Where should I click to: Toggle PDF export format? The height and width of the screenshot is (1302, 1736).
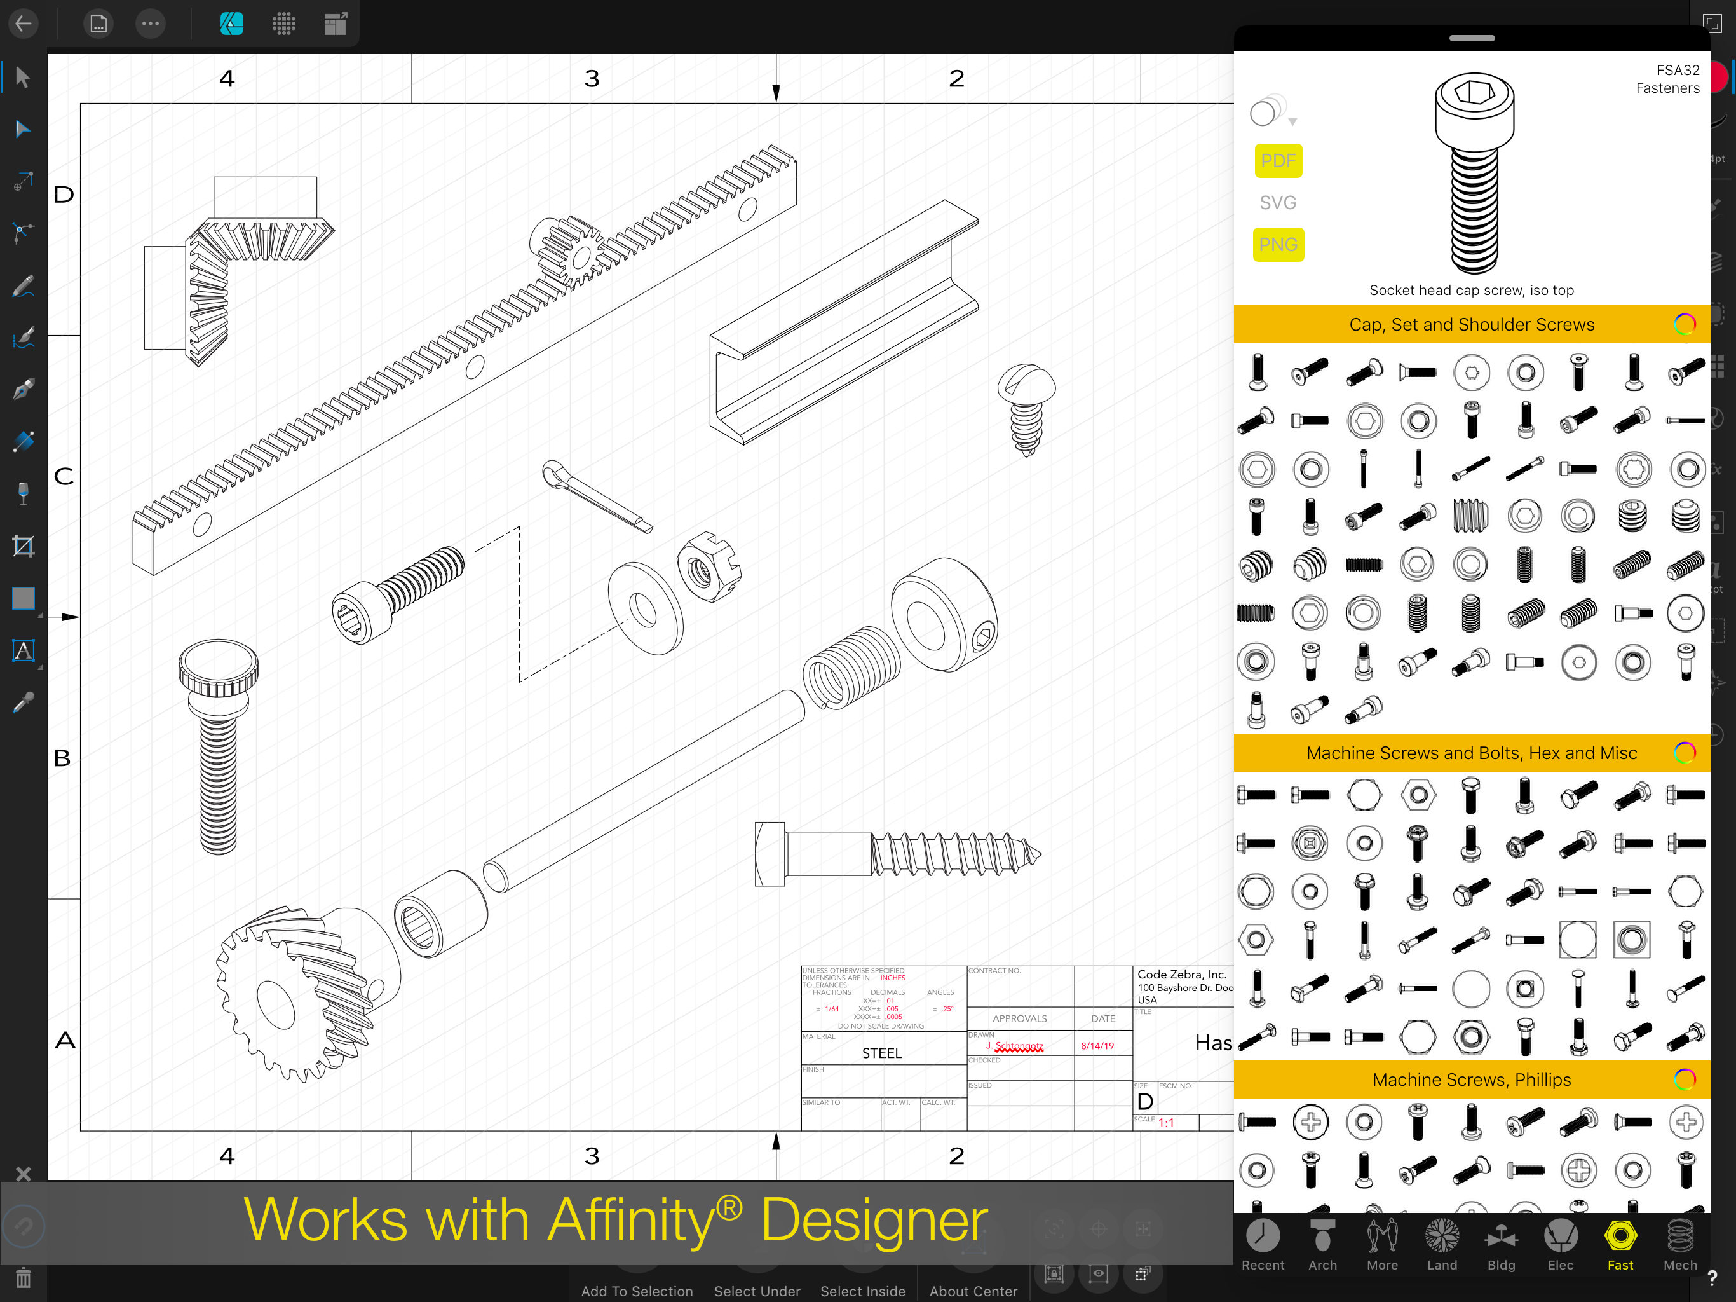[1278, 161]
